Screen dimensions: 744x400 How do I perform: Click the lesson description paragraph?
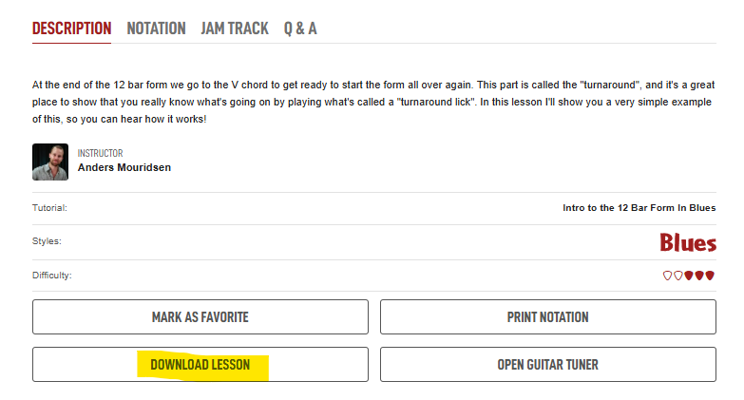[373, 102]
